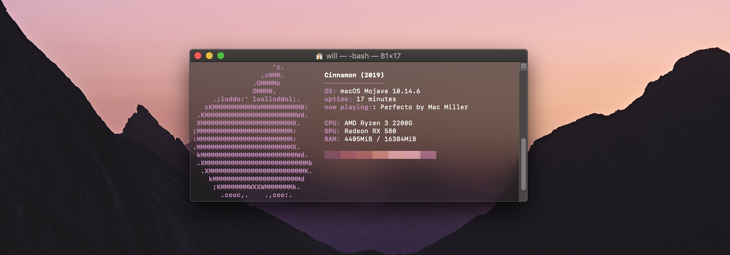Click the 'Cinnamon (2019)' heading text

(x=354, y=75)
